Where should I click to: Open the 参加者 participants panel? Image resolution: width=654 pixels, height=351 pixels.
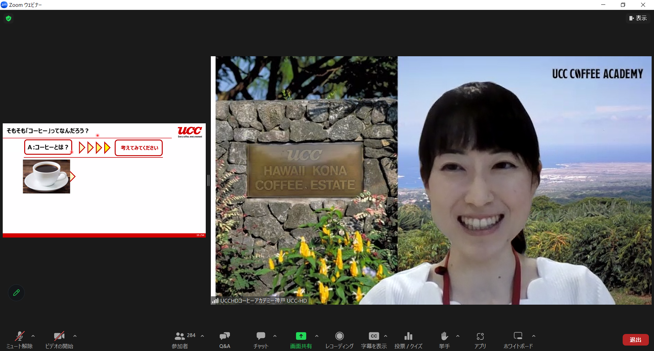click(x=180, y=340)
